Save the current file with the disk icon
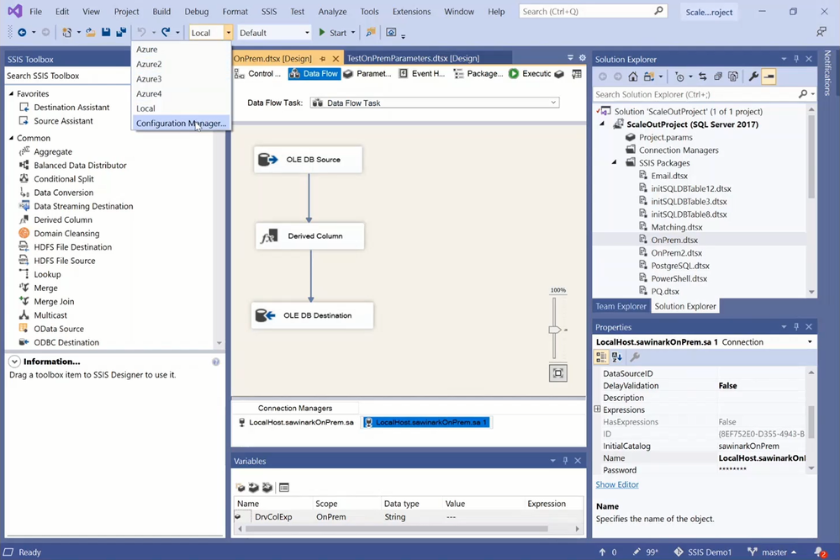This screenshot has width=840, height=560. pyautogui.click(x=106, y=33)
